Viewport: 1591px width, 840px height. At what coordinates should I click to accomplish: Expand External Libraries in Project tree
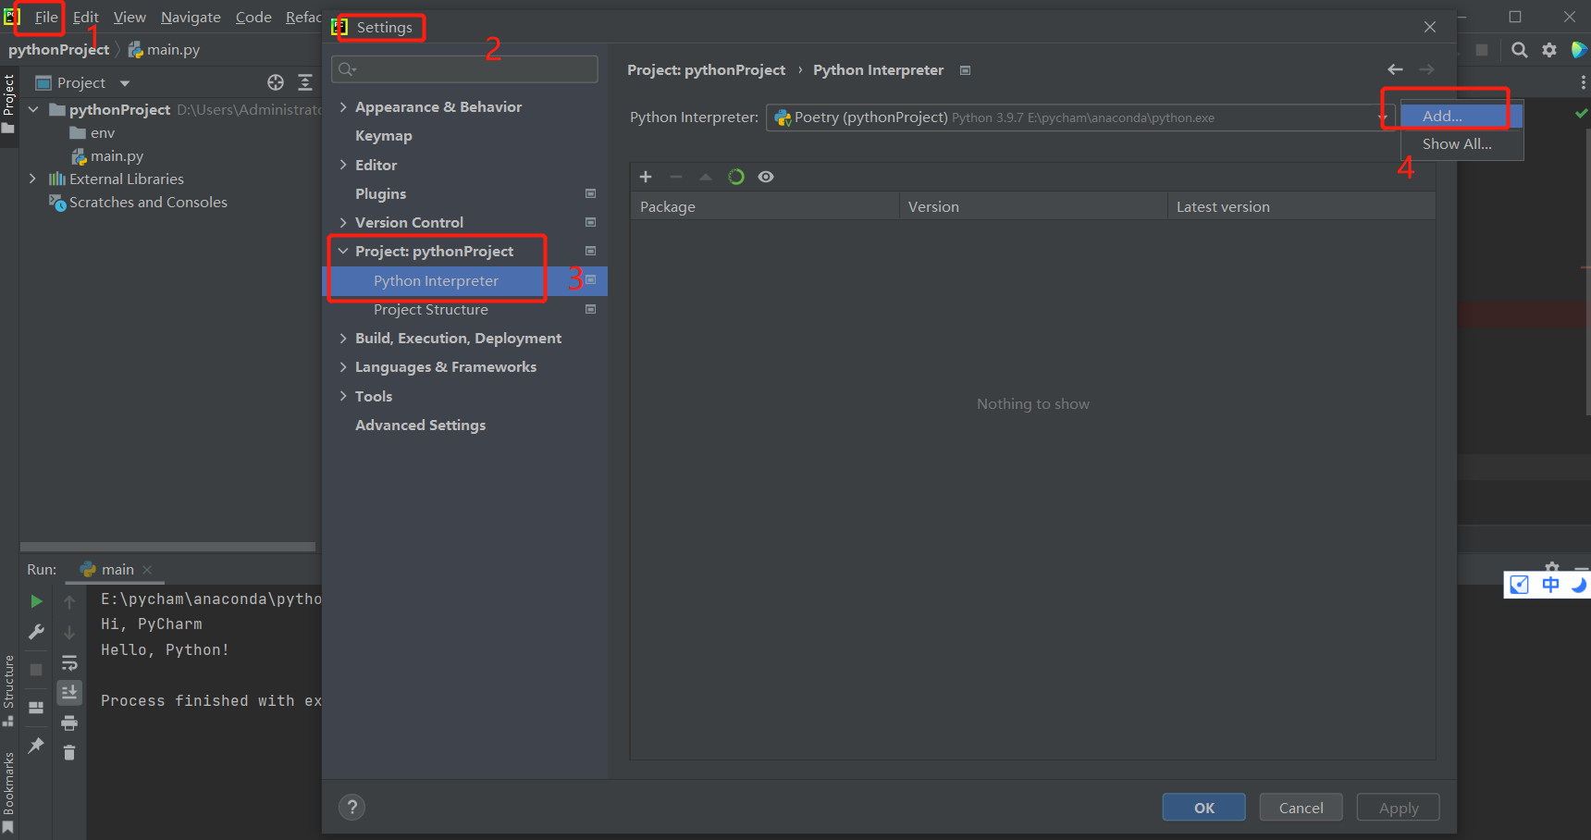pyautogui.click(x=33, y=179)
